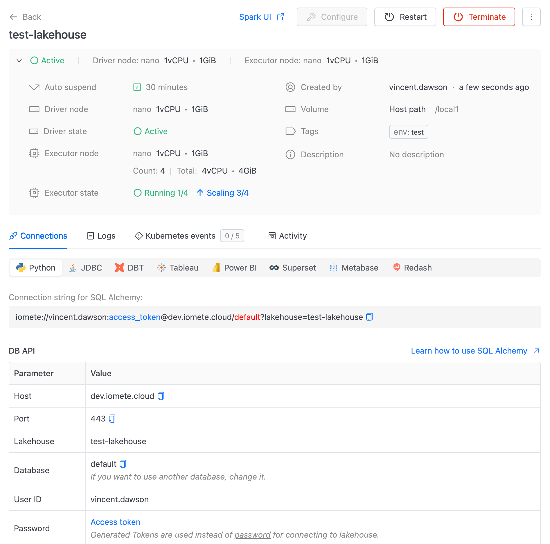Screen dimensions: 550x544
Task: Copy the Database value default
Action: [123, 464]
